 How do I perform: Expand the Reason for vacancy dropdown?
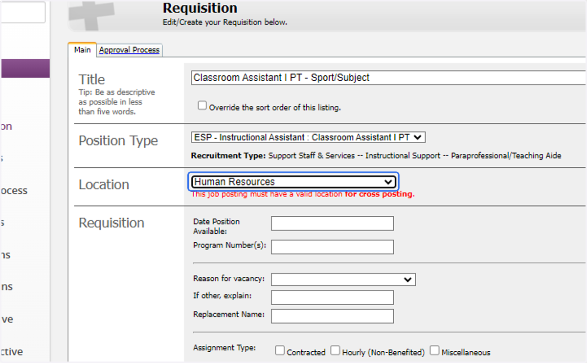click(x=343, y=280)
